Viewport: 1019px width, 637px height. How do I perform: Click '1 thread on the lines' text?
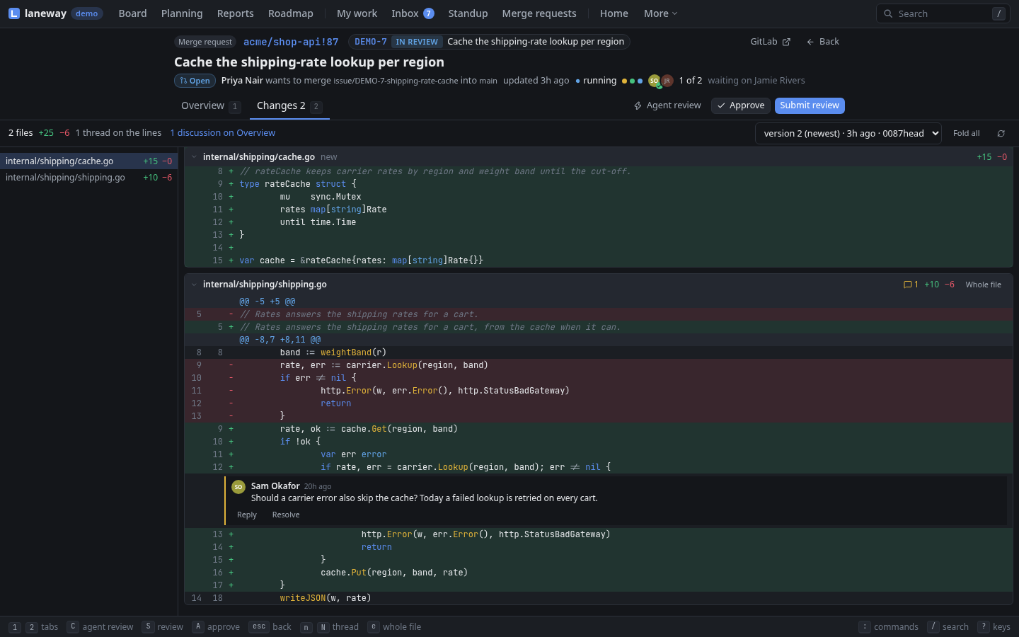tap(118, 133)
